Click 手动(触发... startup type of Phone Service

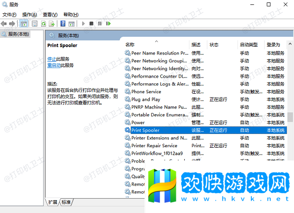(251, 92)
